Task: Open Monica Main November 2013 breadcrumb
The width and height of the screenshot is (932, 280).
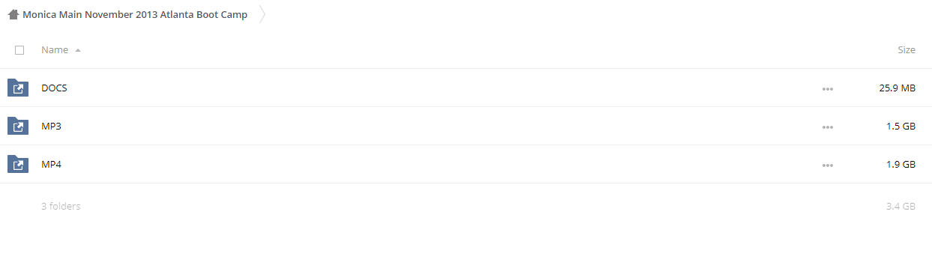Action: pyautogui.click(x=135, y=14)
